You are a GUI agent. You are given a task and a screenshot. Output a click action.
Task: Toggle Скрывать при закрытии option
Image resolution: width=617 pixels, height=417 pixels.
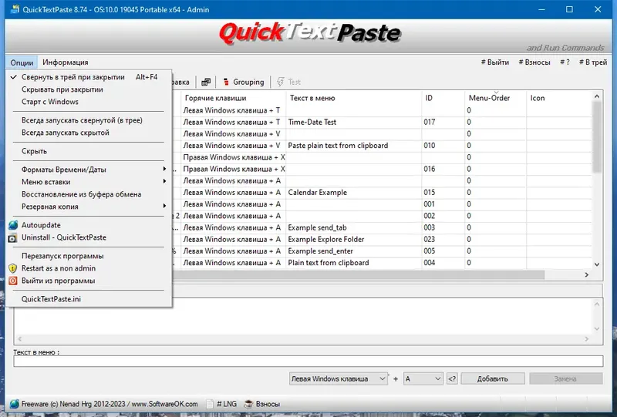coord(89,89)
